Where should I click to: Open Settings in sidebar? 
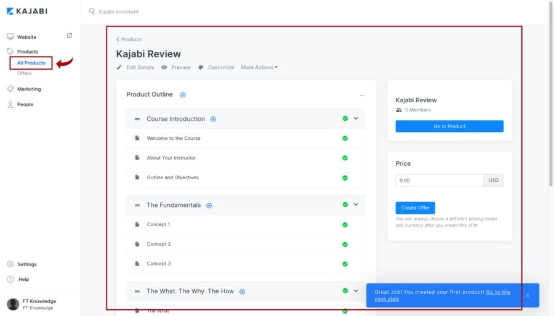[27, 264]
